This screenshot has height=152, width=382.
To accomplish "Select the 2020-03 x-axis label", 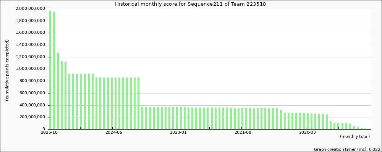I will 308,132.
